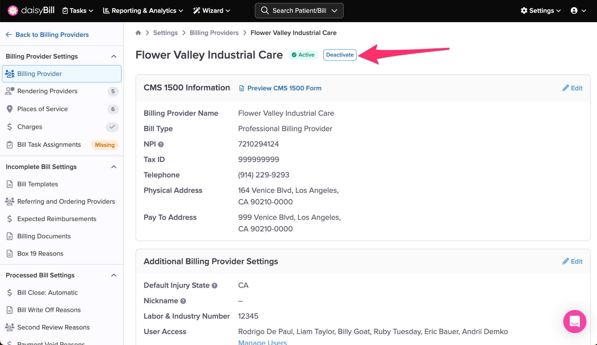
Task: Click the Nickname help tooltip icon
Action: [183, 301]
